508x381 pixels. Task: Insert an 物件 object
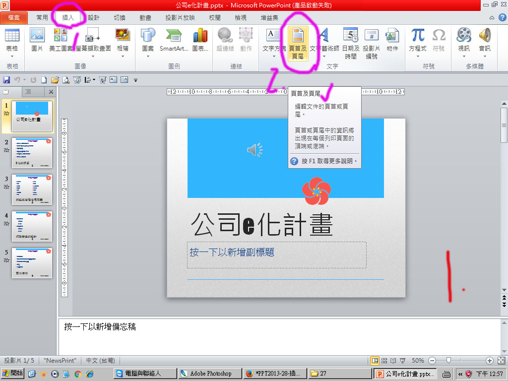click(x=392, y=35)
